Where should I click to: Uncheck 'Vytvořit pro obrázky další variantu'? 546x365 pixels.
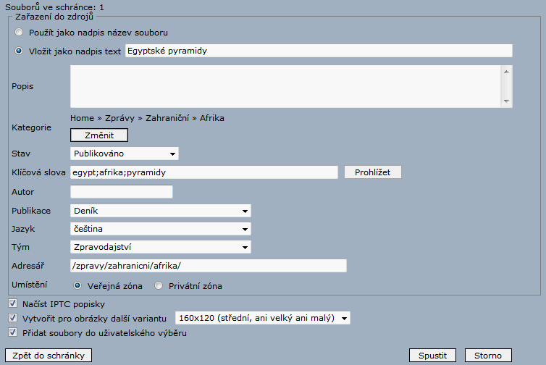[12, 318]
